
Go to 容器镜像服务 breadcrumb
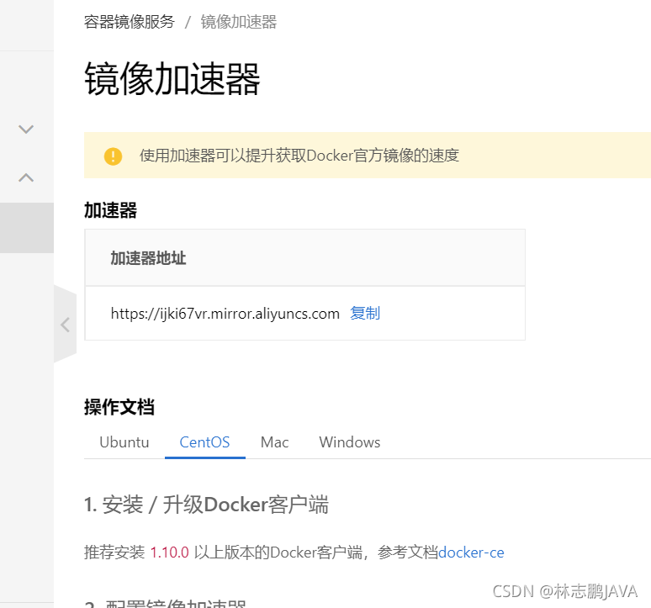tap(130, 22)
